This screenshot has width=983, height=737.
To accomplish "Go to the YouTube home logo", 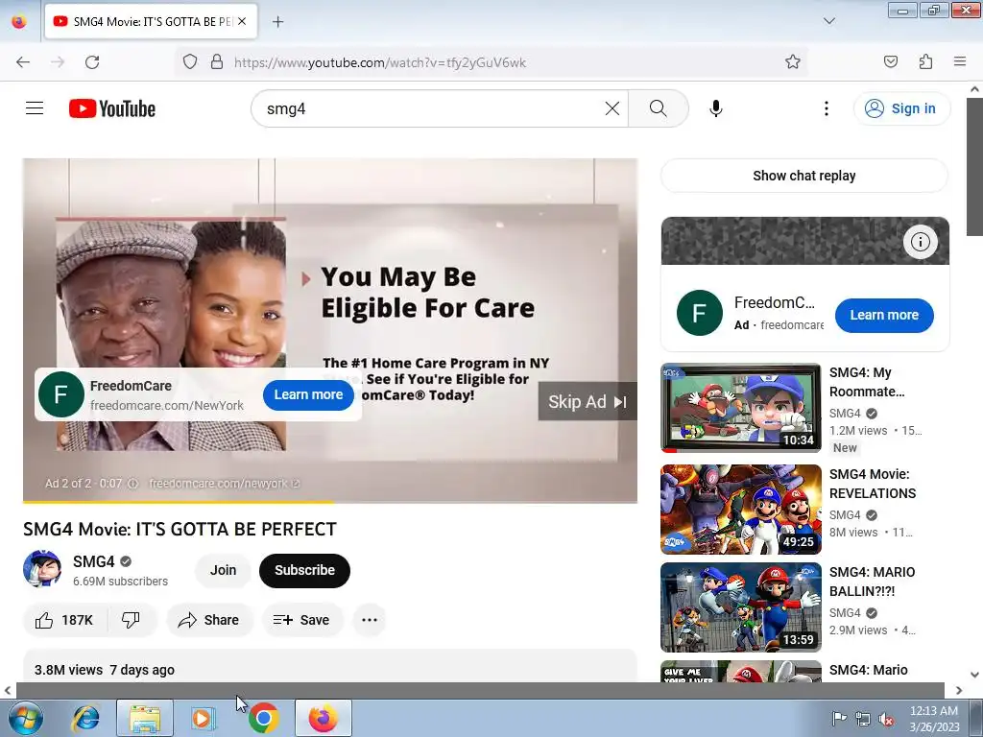I will coord(112,108).
